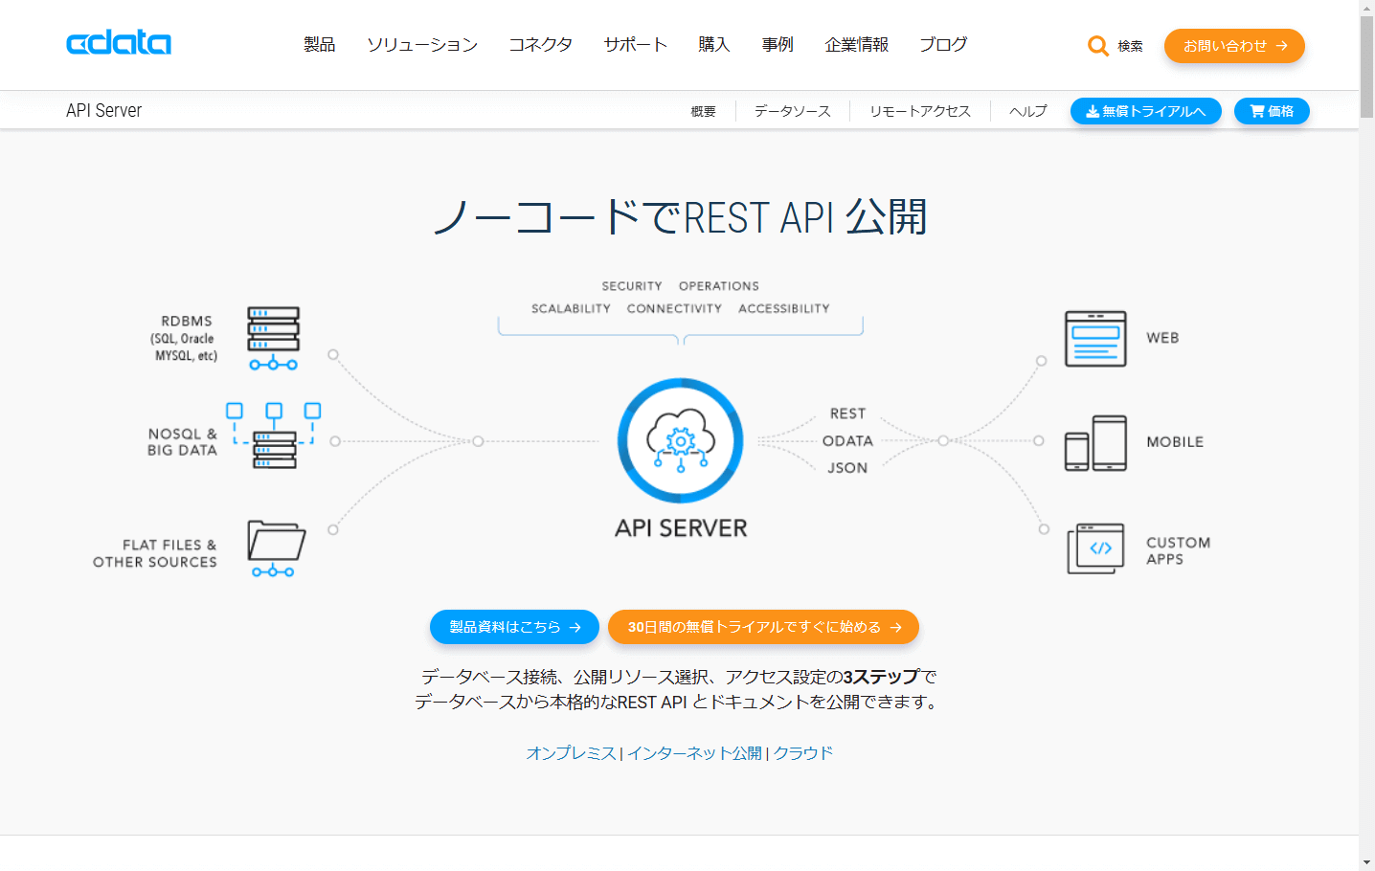Screen dimensions: 1375x871
Task: Click the API SERVER diagram caption
Action: [x=681, y=528]
